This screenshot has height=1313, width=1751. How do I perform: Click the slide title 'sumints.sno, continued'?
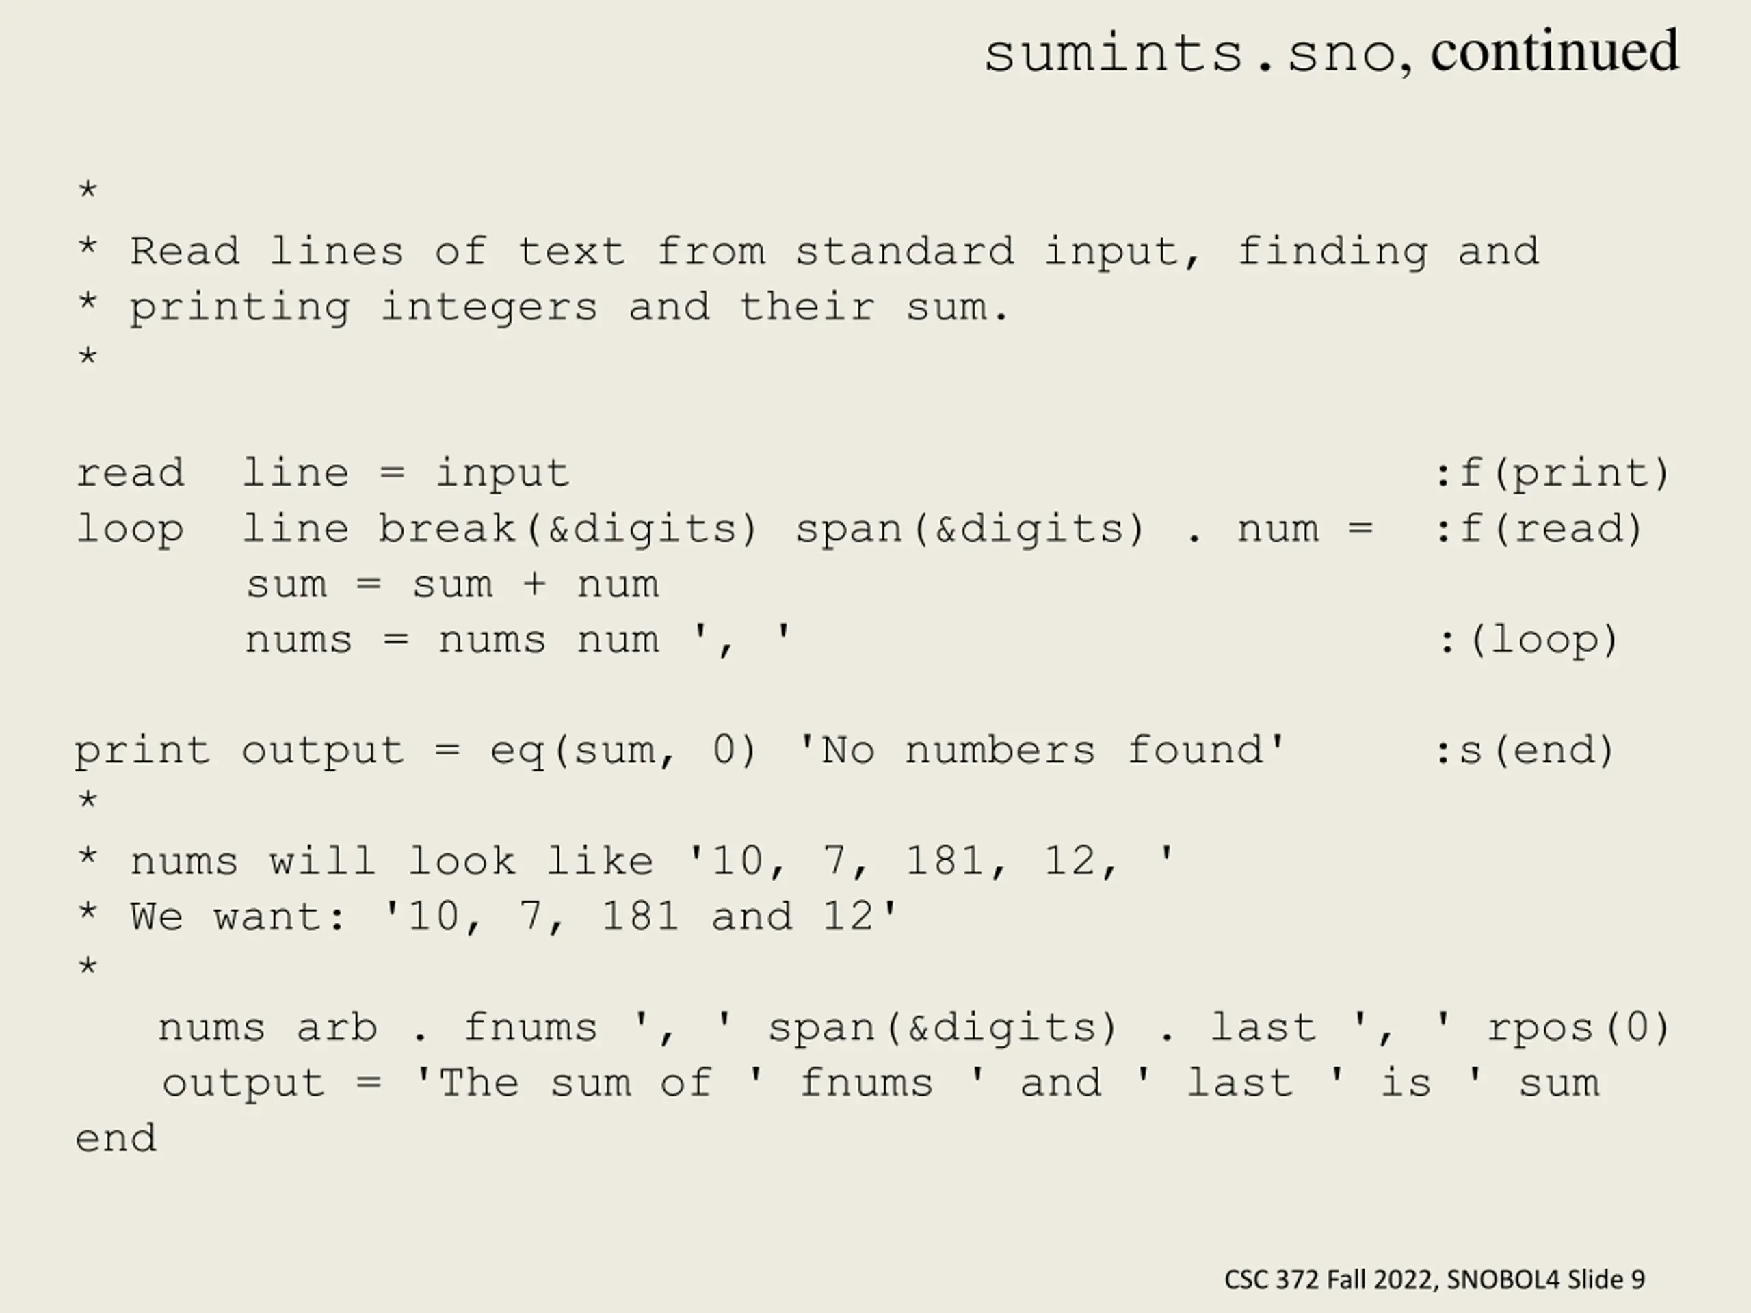tap(1330, 51)
